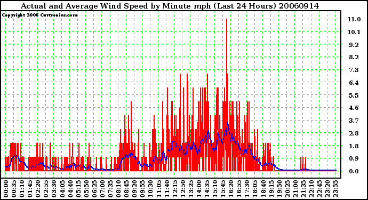The height and width of the screenshot is (200, 368).
Task: Click the 09:20 time label
Action: [x=135, y=189]
